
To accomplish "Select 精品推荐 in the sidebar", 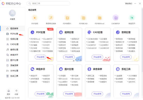I will 12,29.
